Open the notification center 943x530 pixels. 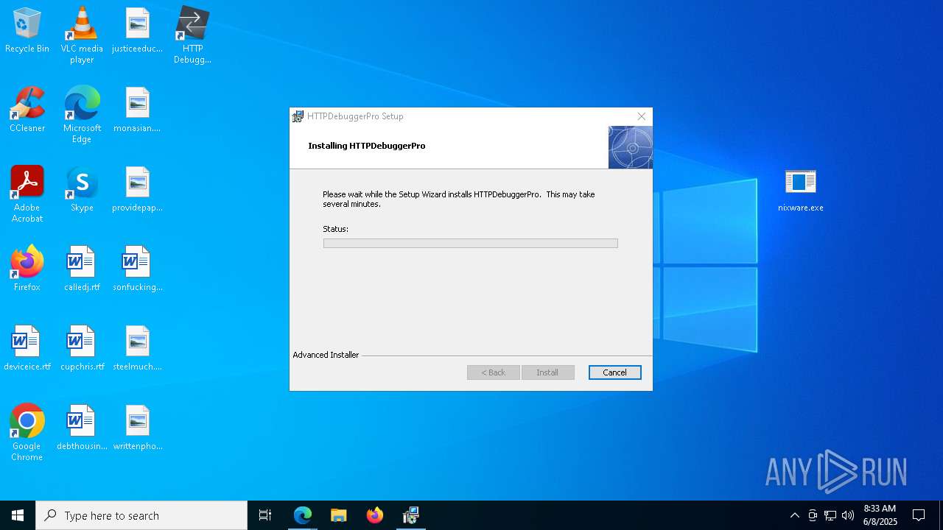point(919,515)
